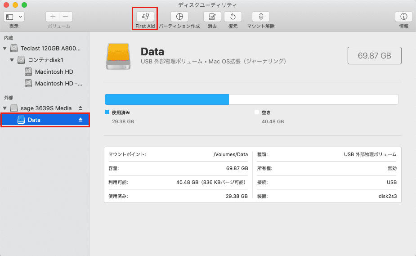Click the マウントポイント label
This screenshot has width=416, height=256.
point(127,154)
